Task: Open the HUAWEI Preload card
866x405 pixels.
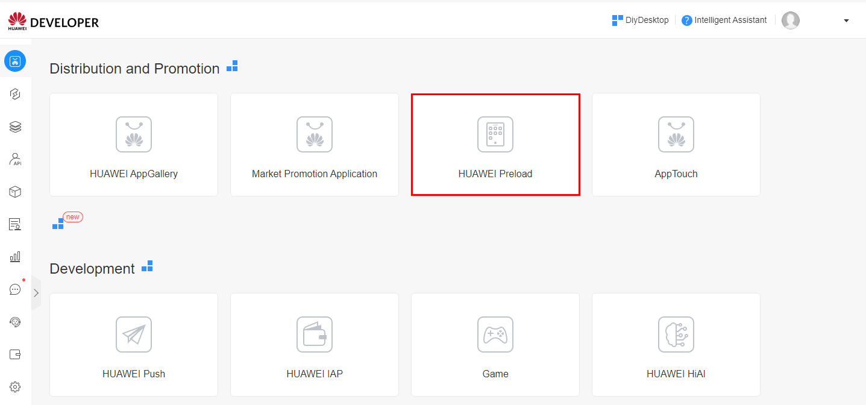Action: (x=495, y=145)
